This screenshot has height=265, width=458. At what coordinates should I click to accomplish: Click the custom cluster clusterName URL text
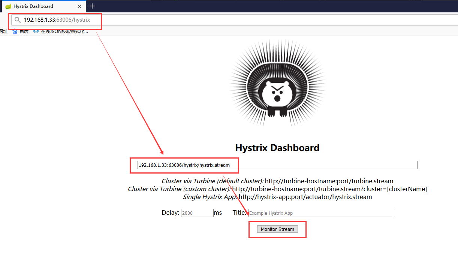pyautogui.click(x=329, y=189)
